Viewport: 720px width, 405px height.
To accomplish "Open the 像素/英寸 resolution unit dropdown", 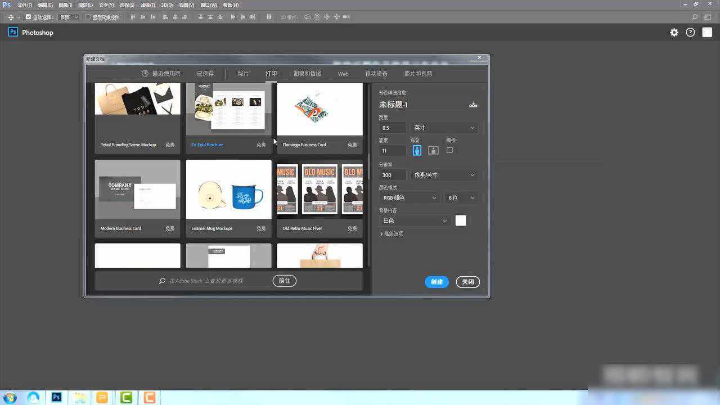I will pos(444,175).
